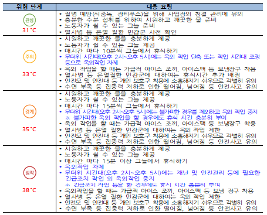The width and height of the screenshot is (267, 215).
Task: Select '열사병 등 온열질환 민감군에 대하여는 휴식시간 추가 배정'
Action: point(153,75)
